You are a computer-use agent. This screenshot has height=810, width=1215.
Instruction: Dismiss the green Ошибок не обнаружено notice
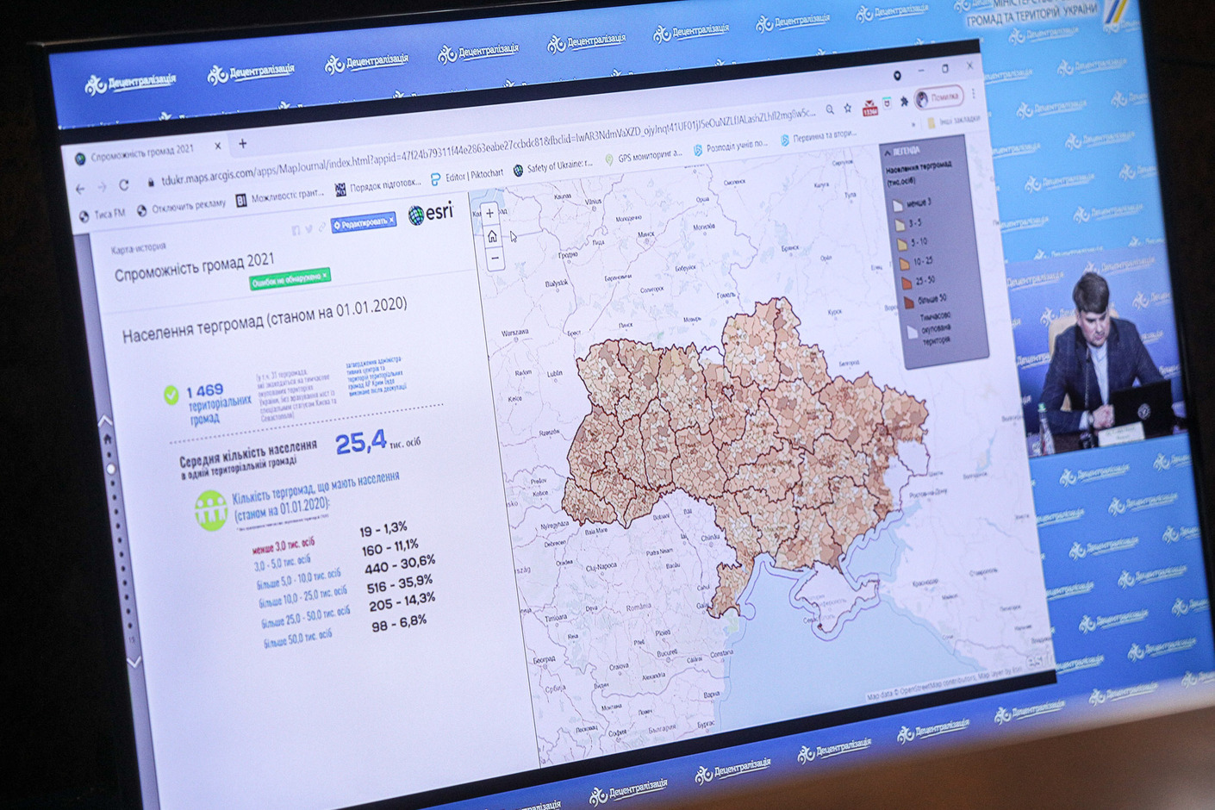tap(325, 275)
